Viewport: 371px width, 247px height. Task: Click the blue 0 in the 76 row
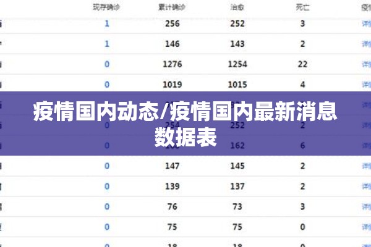pos(107,207)
